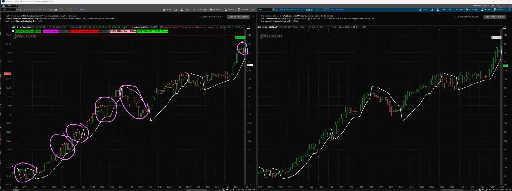The image size is (512, 191).
Task: Click Add studies to chart in right panel
Action: click(x=495, y=17)
